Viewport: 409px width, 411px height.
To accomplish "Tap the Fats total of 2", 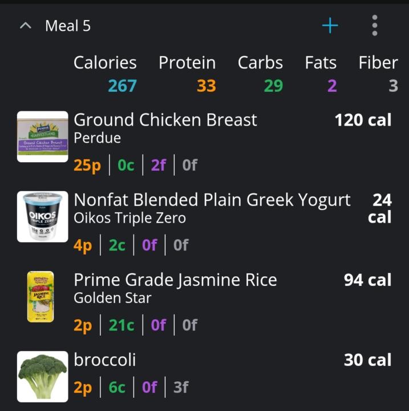I will point(332,86).
